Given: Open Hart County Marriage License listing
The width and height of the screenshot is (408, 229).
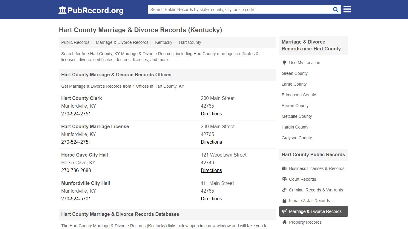Looking at the screenshot, I should click(95, 126).
